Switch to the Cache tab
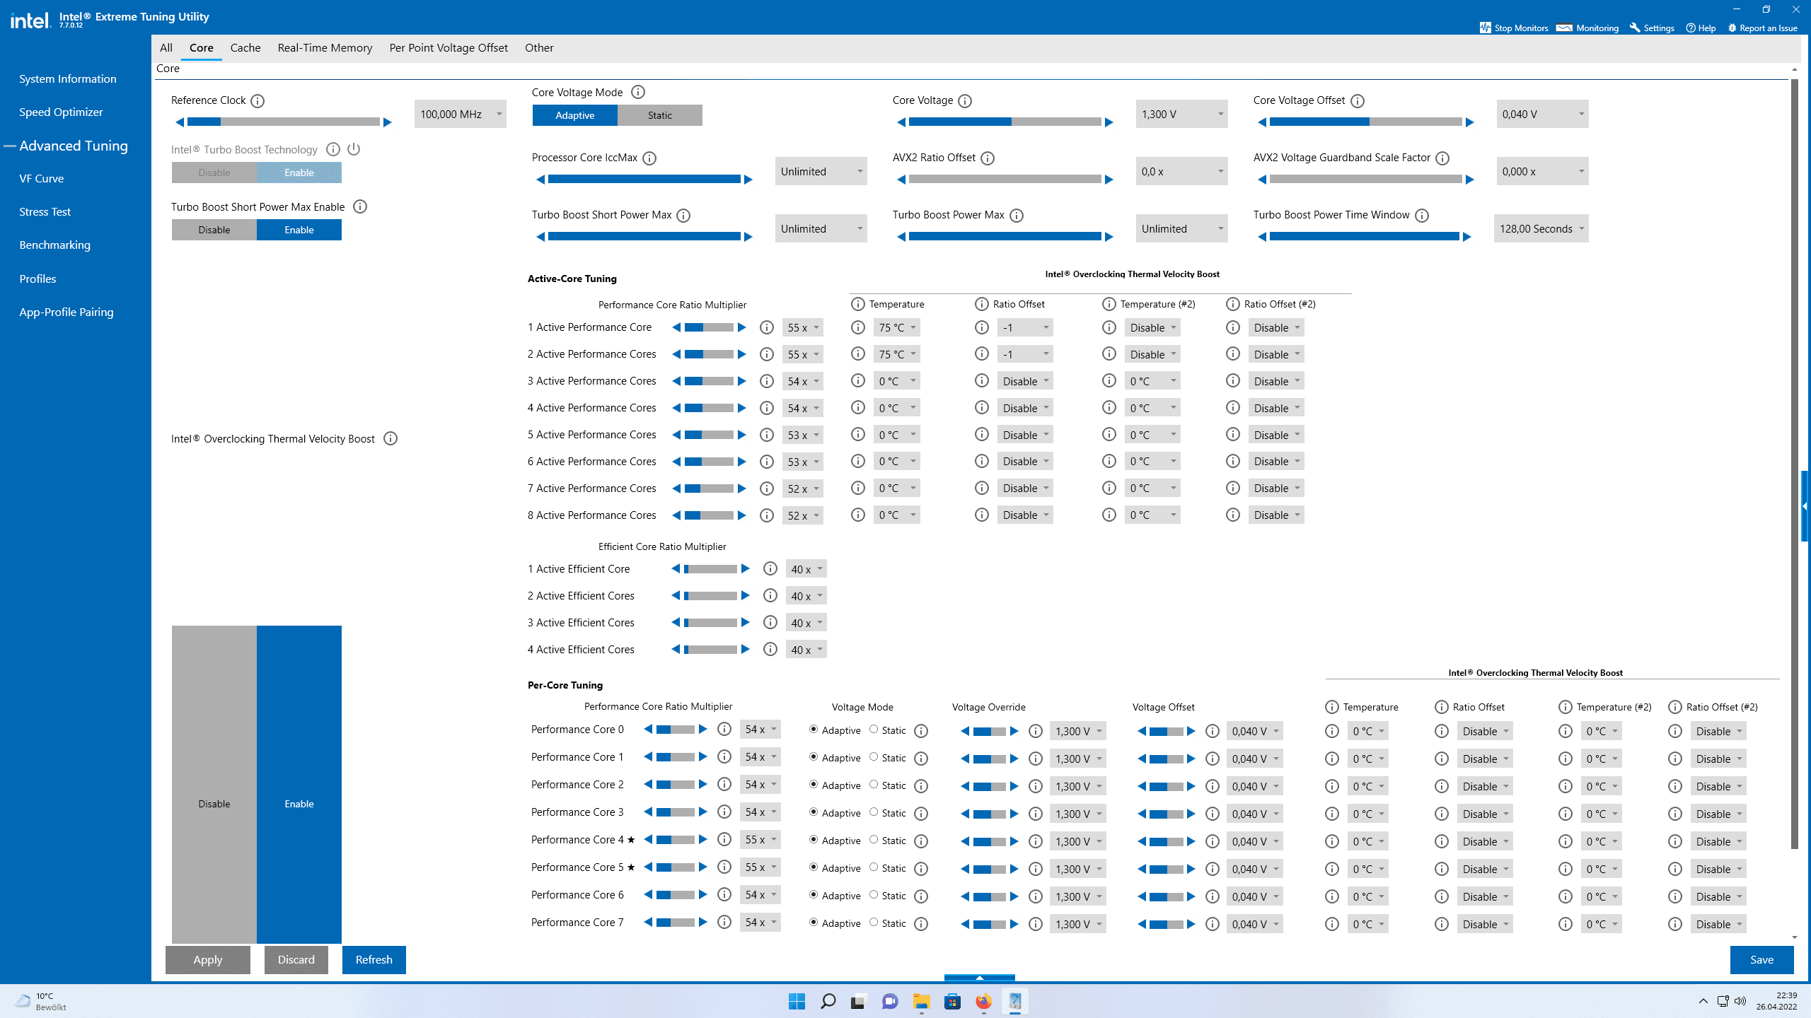The width and height of the screenshot is (1811, 1018). click(x=245, y=47)
